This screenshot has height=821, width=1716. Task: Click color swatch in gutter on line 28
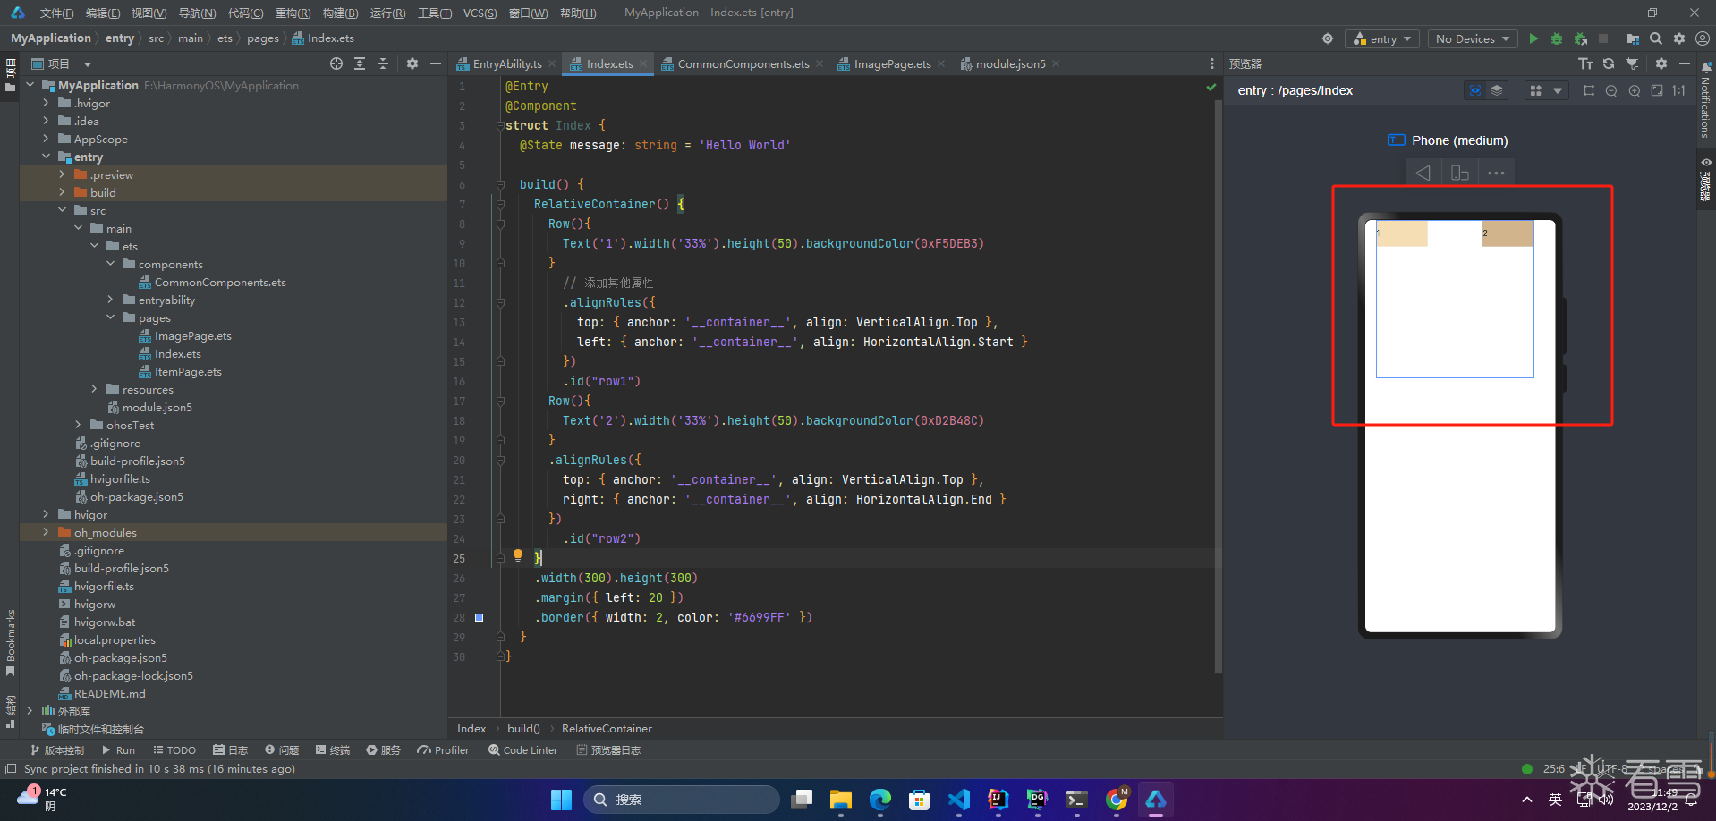[x=479, y=617]
